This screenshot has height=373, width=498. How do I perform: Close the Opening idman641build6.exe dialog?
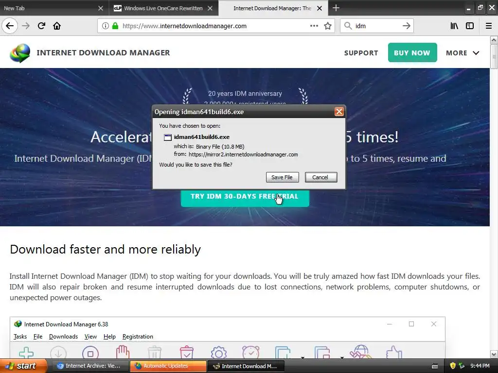pyautogui.click(x=339, y=112)
